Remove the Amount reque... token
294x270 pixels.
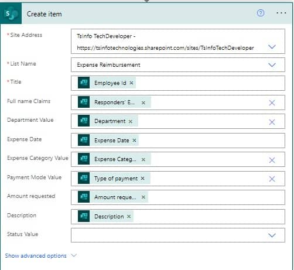[143, 197]
